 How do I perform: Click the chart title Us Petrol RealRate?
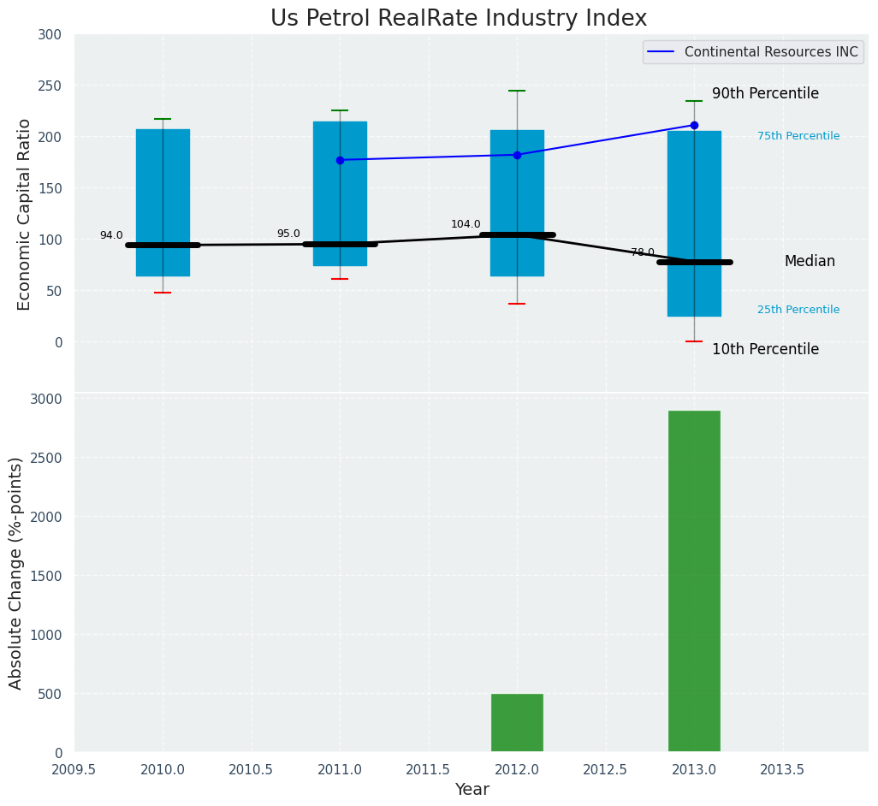[x=459, y=19]
